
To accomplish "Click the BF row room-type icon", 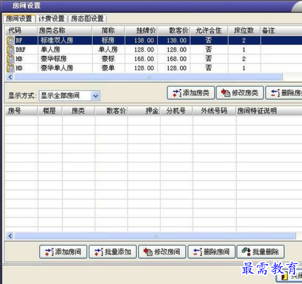I will (x=10, y=41).
